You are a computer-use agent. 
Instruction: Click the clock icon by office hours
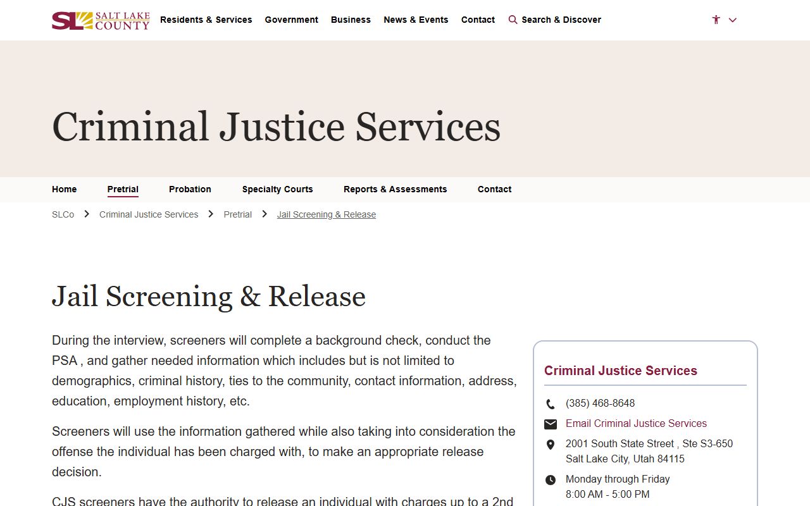(x=551, y=480)
